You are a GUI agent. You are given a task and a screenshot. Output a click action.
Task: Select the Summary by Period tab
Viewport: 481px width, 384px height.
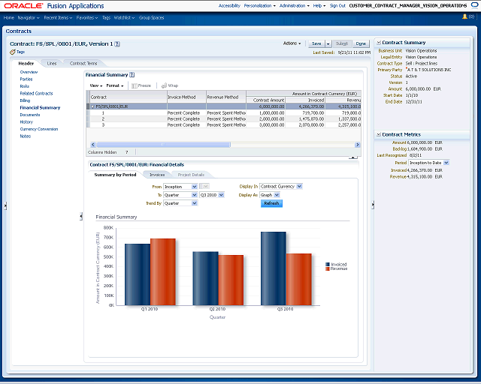115,175
